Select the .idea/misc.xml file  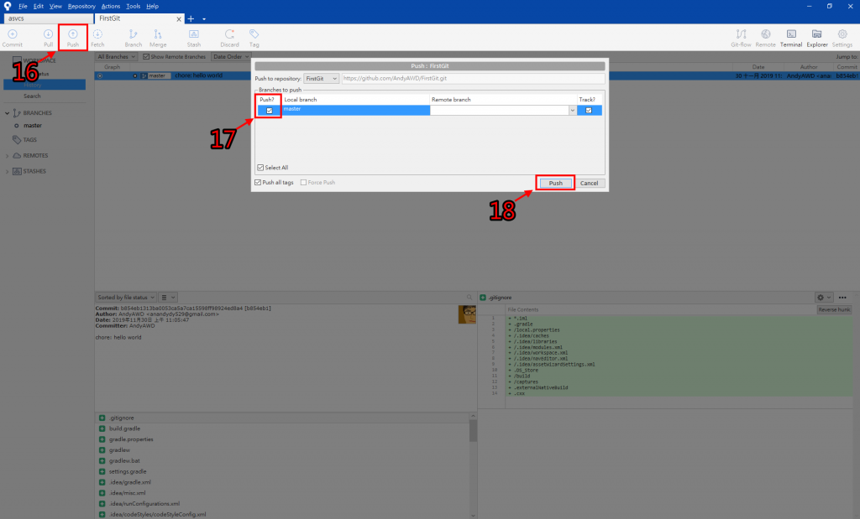pos(128,493)
